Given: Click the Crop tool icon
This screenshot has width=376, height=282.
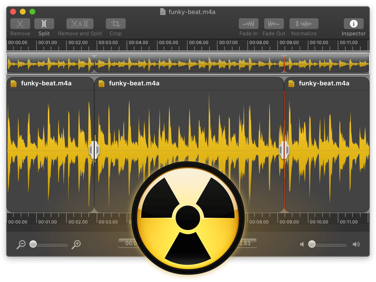Looking at the screenshot, I should click(x=116, y=24).
